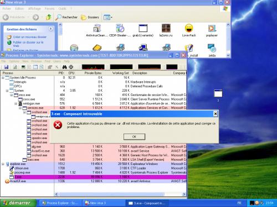
Task: Select the AvastUI.exe process row
Action: click(93, 181)
